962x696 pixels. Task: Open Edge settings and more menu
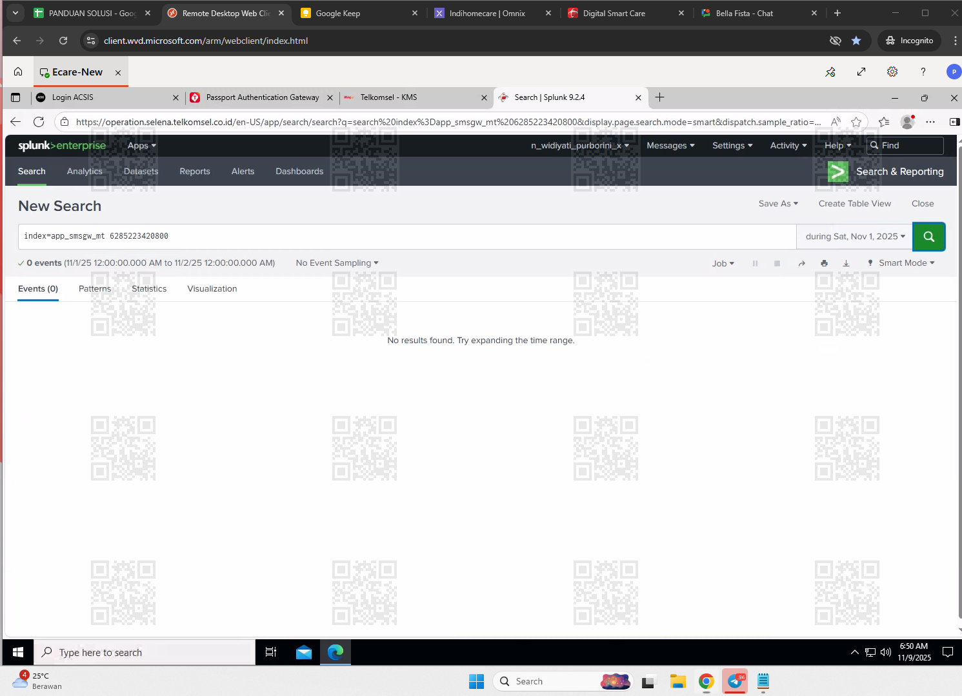coord(930,122)
